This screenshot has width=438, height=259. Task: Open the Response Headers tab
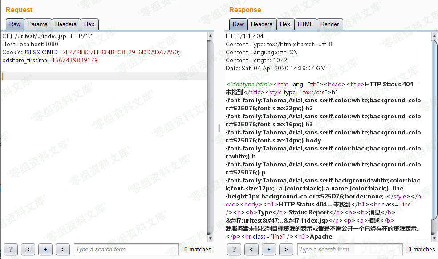261,24
